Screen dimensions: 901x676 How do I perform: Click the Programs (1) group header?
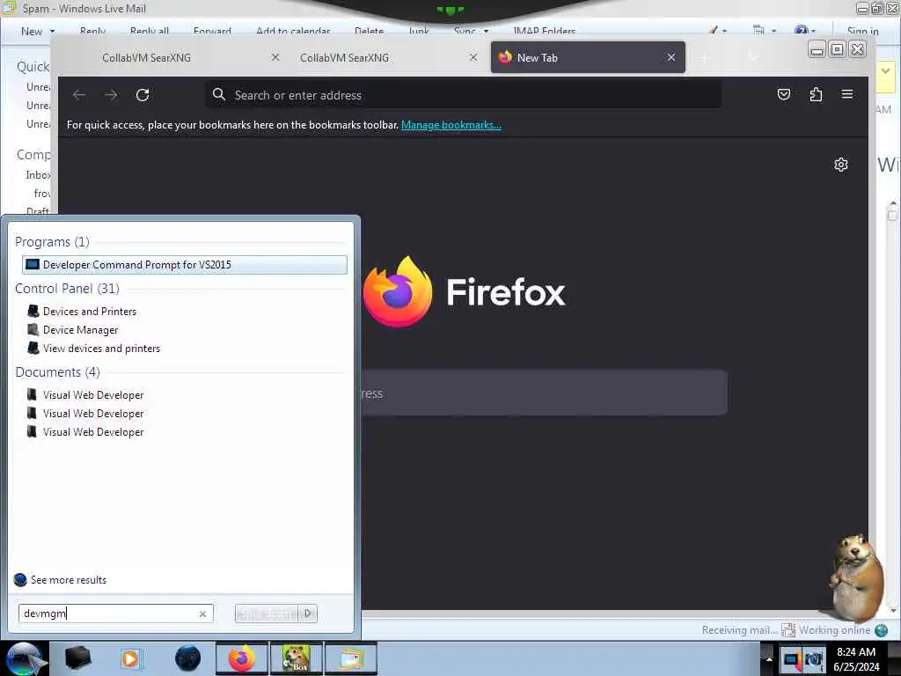click(52, 241)
